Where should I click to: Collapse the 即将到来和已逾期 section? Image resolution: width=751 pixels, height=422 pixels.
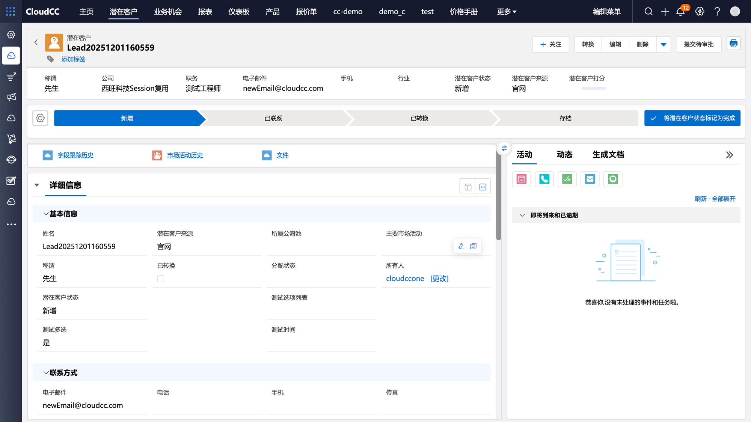(x=522, y=215)
